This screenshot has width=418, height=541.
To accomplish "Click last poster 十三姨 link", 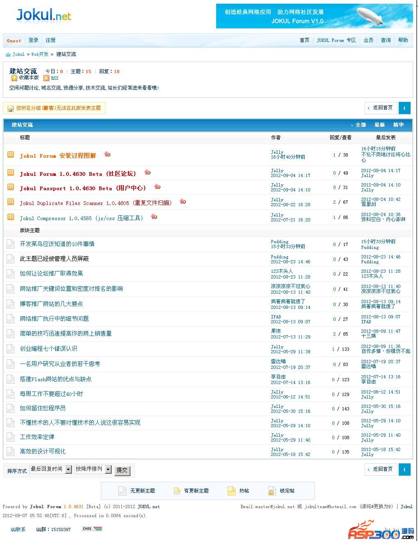I will (368, 336).
